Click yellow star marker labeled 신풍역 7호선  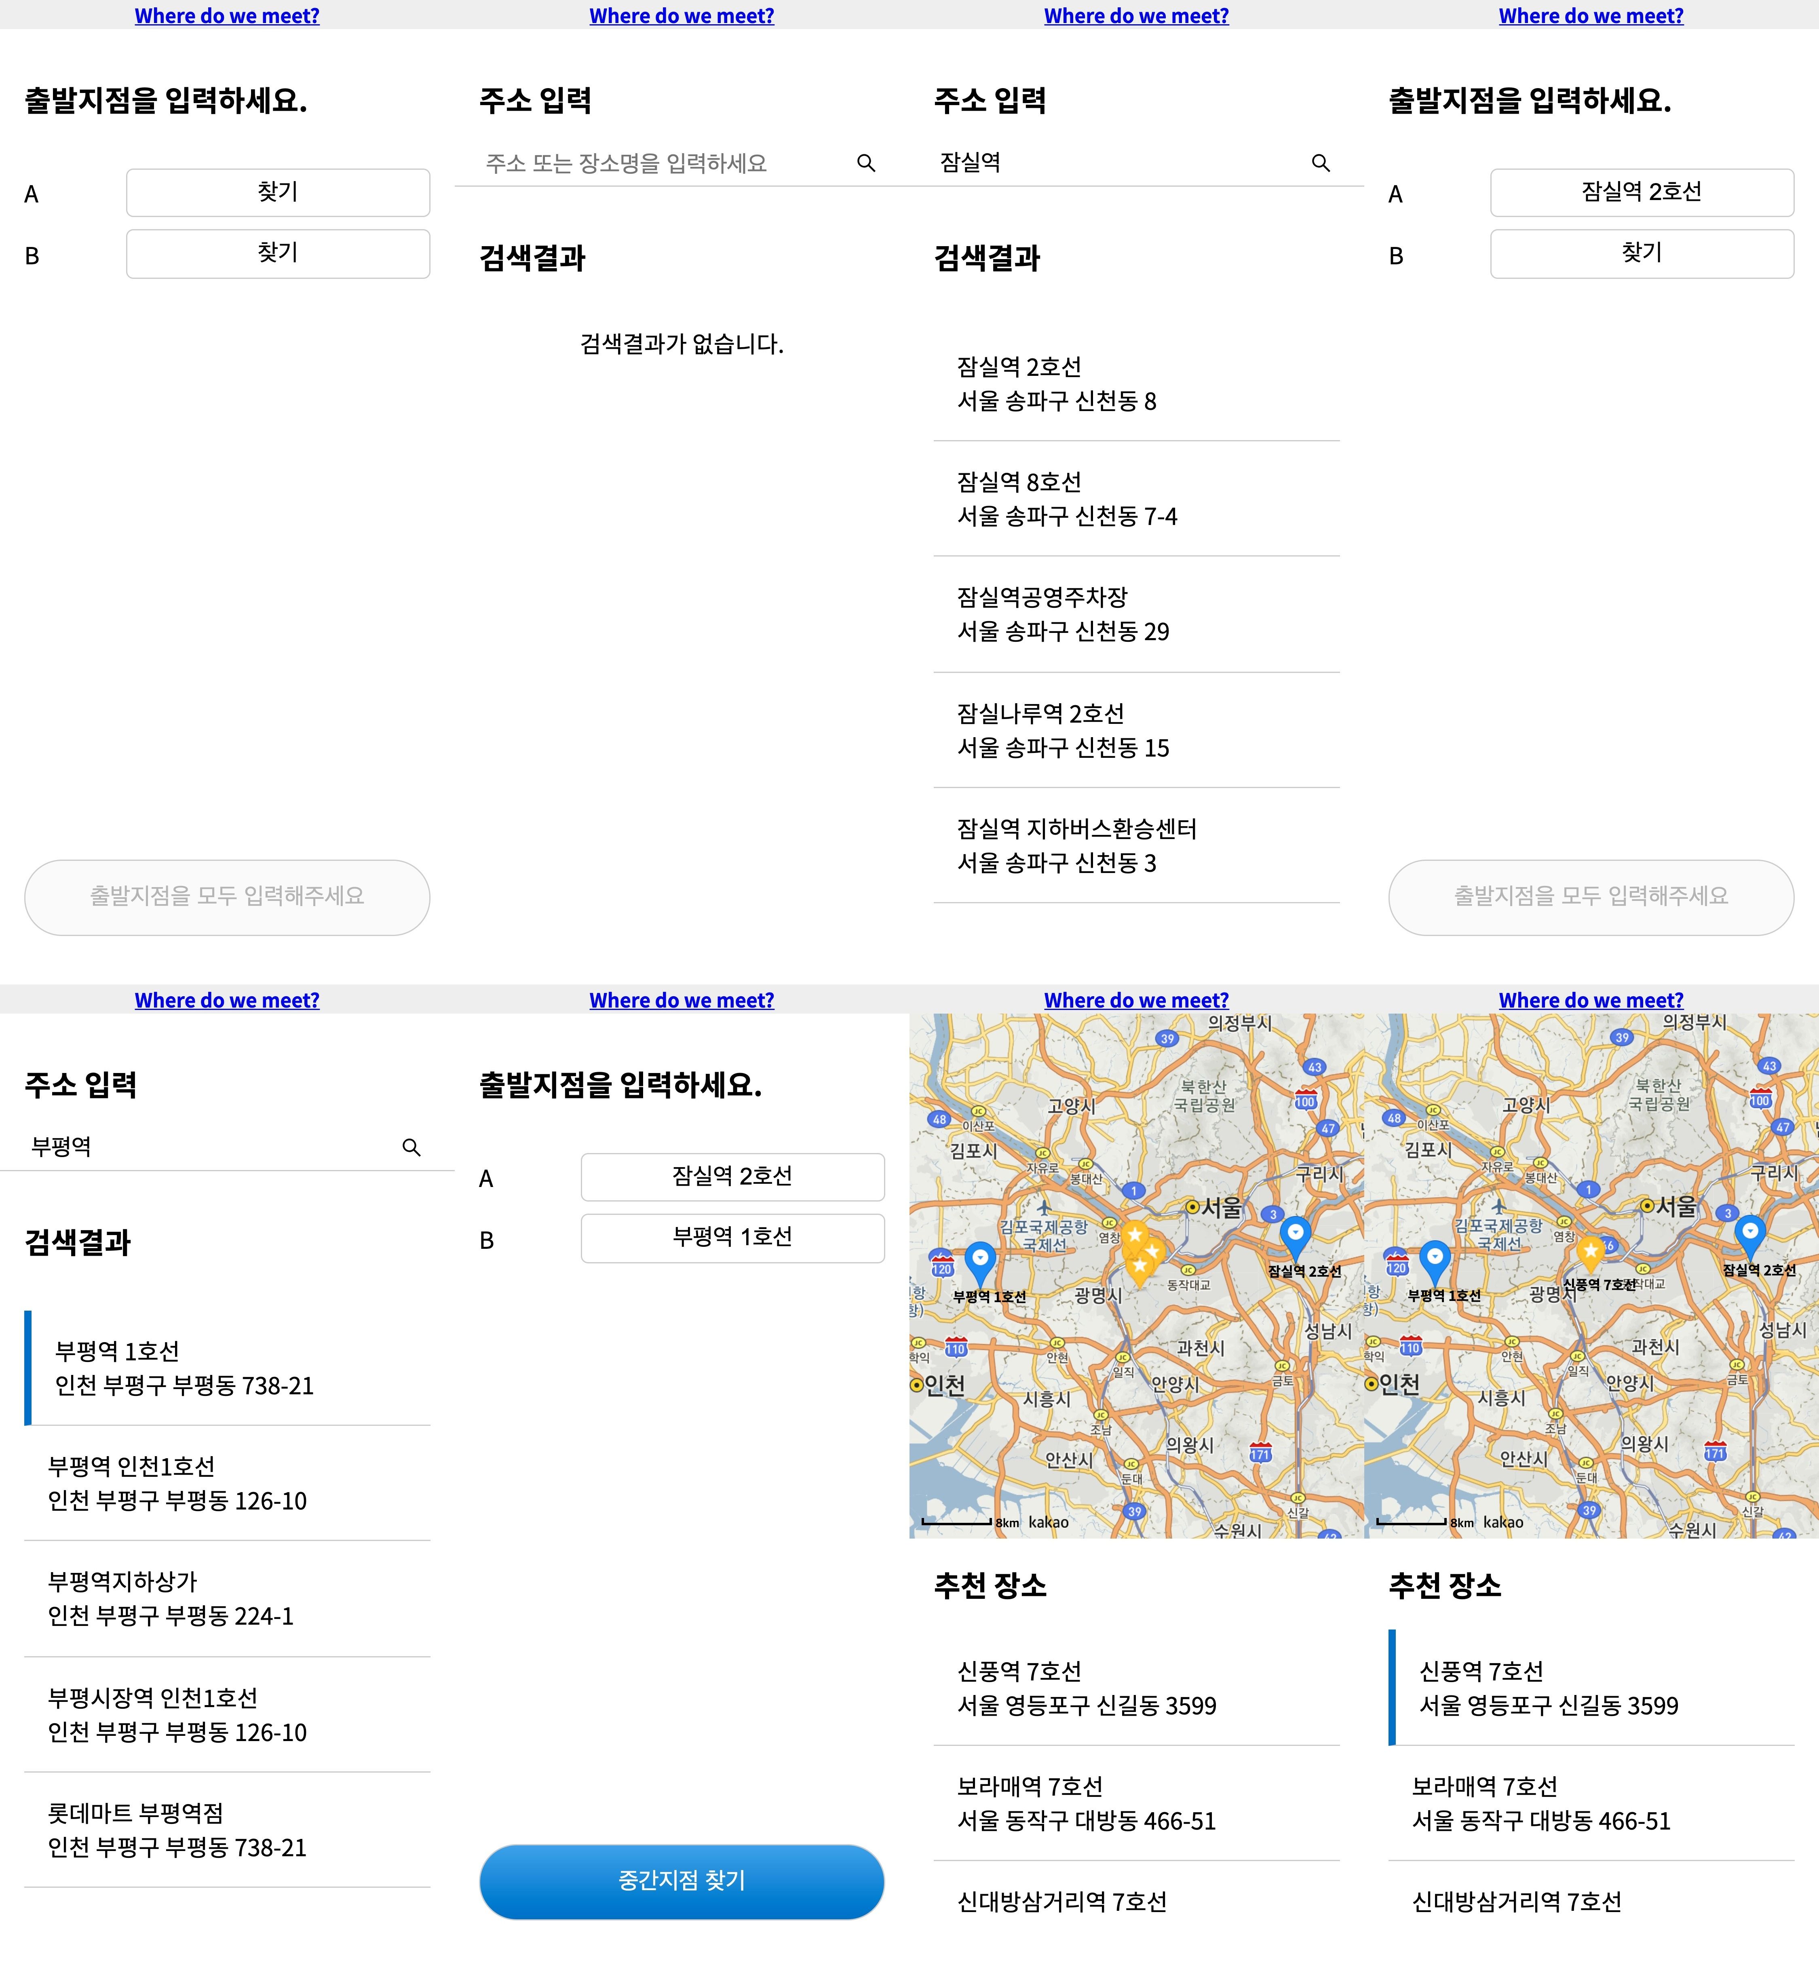click(x=1590, y=1252)
